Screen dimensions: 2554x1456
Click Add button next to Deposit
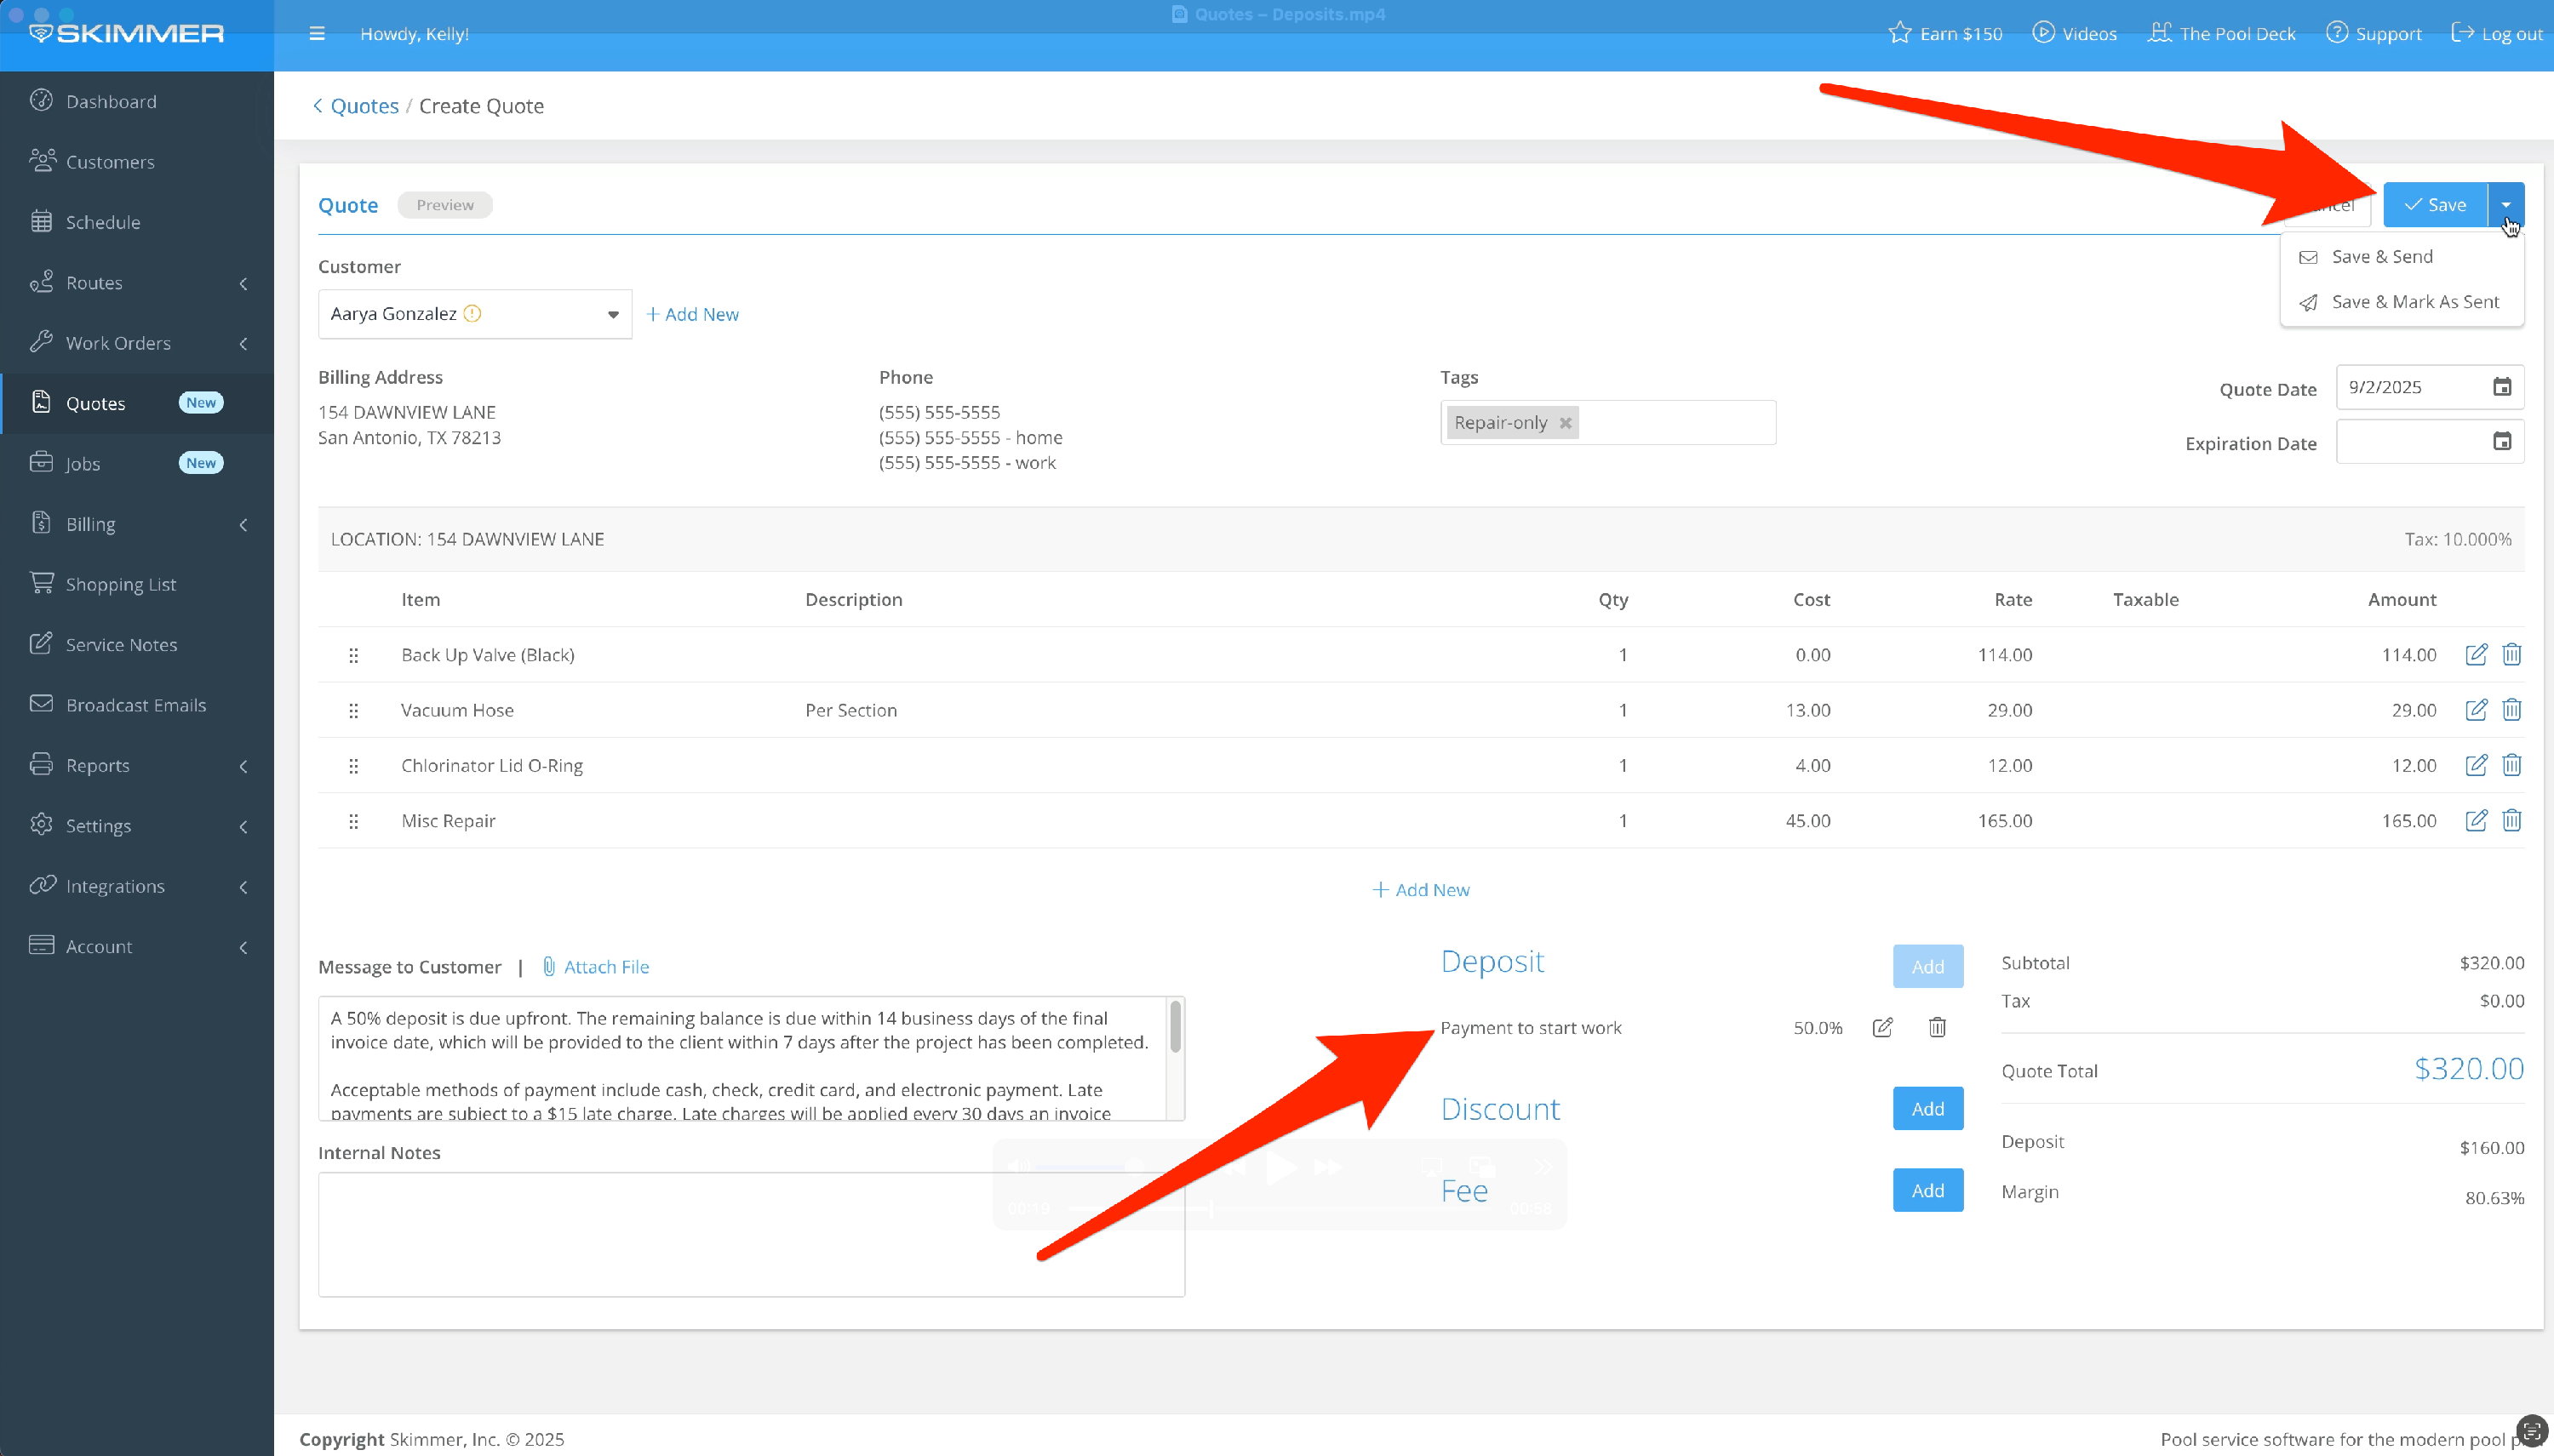coord(1927,966)
